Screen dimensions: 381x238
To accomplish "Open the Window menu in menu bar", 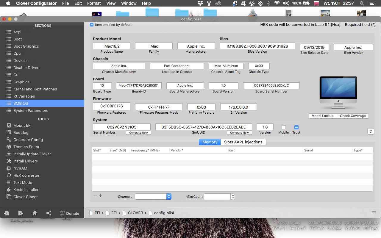I will pos(129,3).
